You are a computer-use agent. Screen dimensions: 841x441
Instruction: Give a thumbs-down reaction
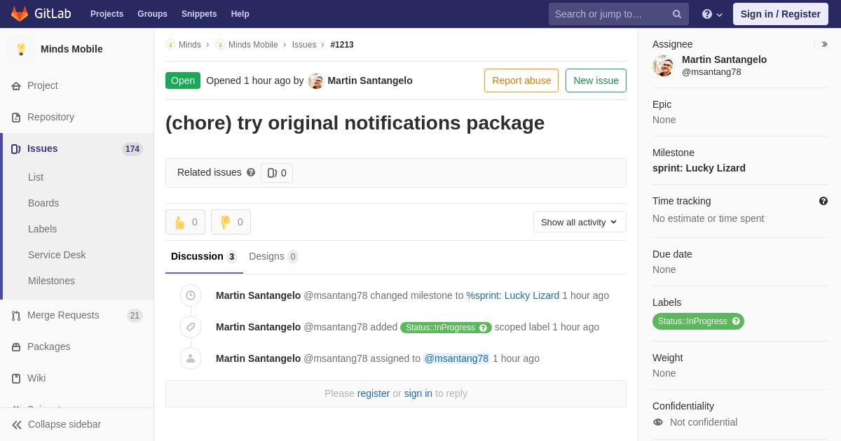coord(231,222)
